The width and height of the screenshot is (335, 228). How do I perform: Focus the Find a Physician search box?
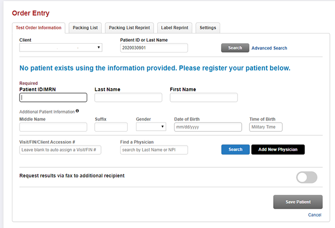[x=154, y=150]
